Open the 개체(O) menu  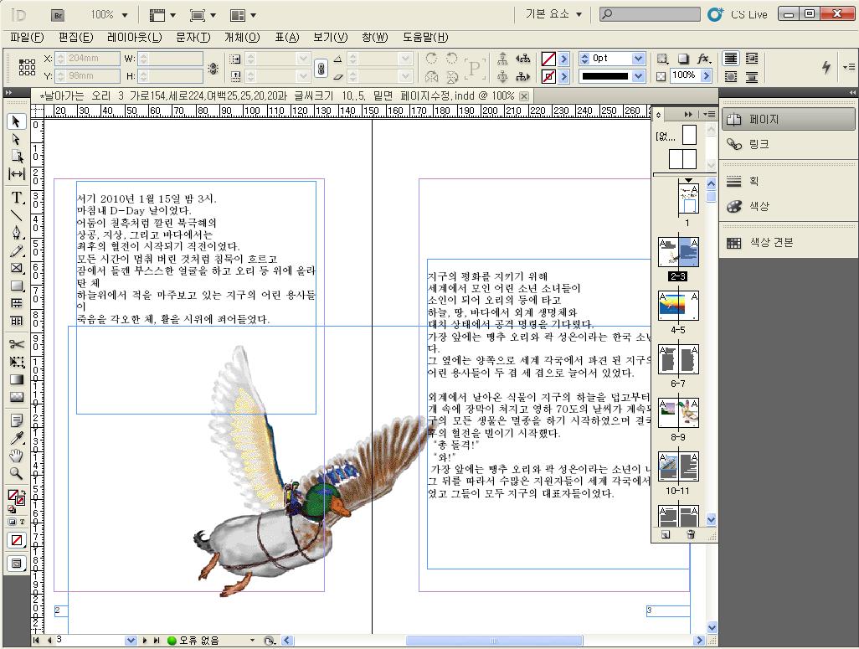(x=242, y=38)
